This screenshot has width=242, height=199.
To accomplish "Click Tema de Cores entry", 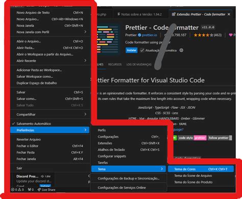I will coord(201,169).
